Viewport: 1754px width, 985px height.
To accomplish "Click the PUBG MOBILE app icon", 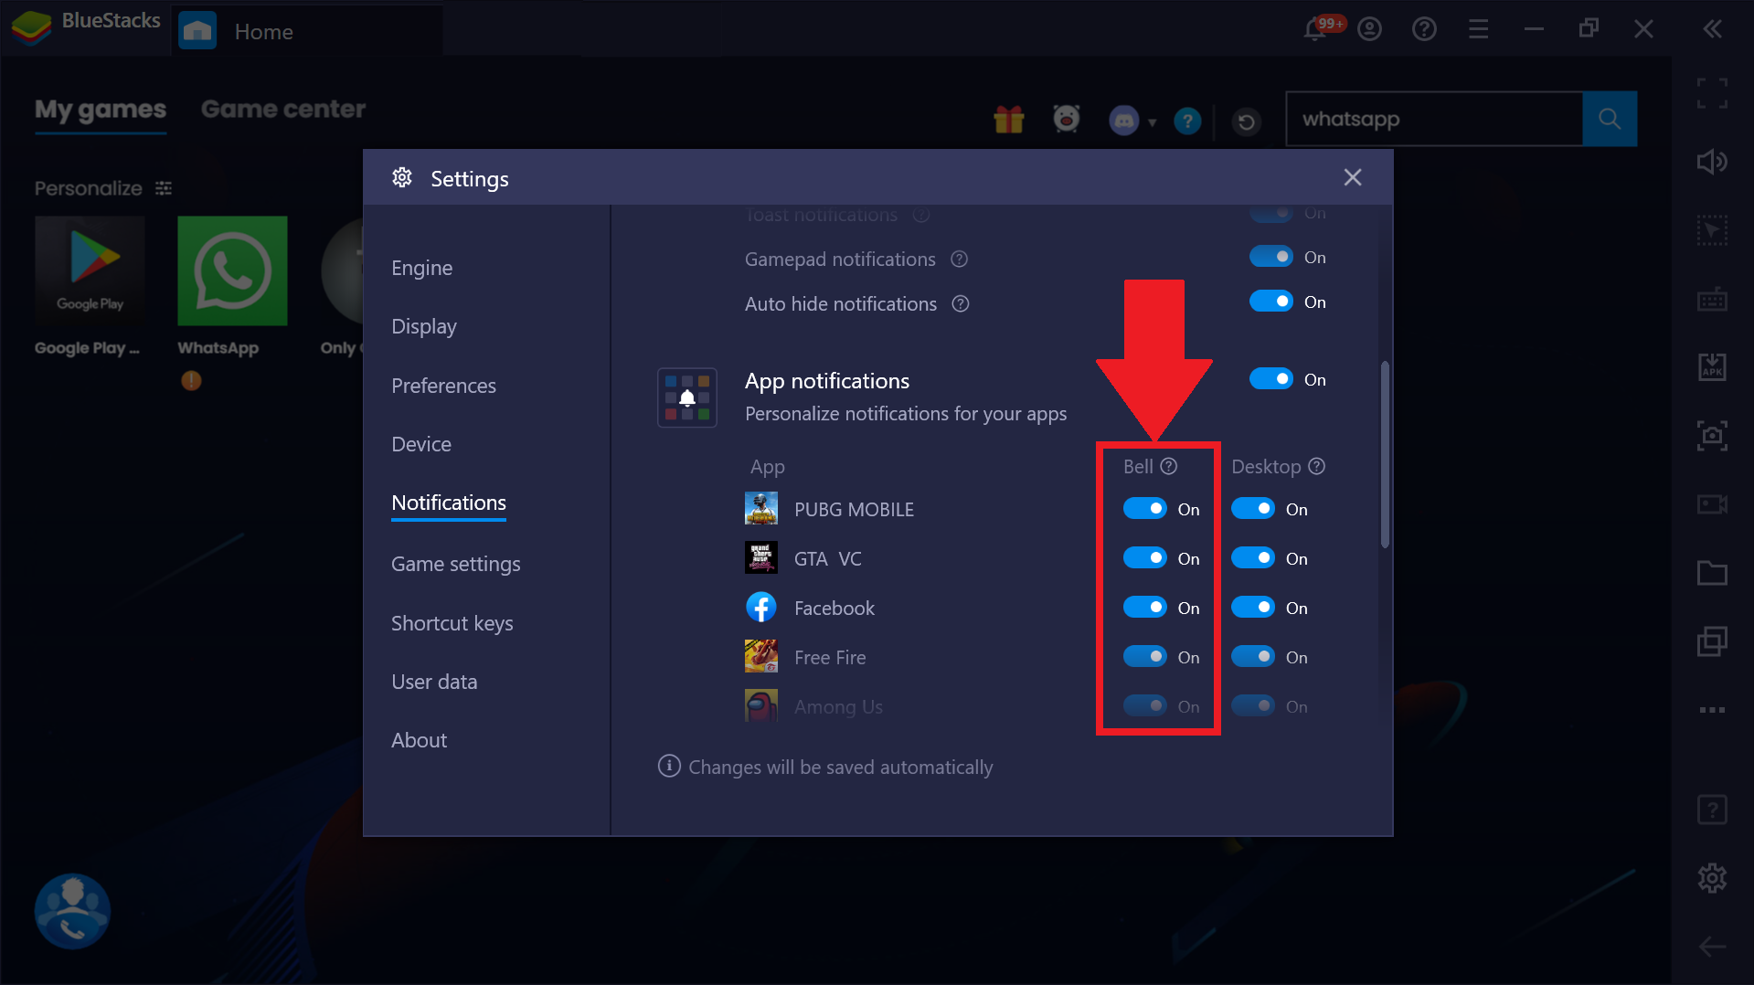I will pyautogui.click(x=761, y=508).
